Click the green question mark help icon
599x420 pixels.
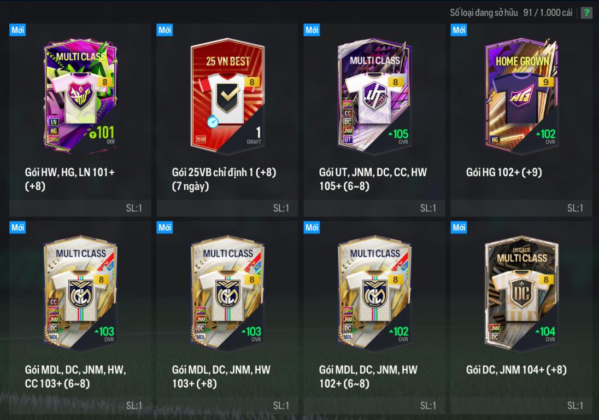pyautogui.click(x=586, y=13)
